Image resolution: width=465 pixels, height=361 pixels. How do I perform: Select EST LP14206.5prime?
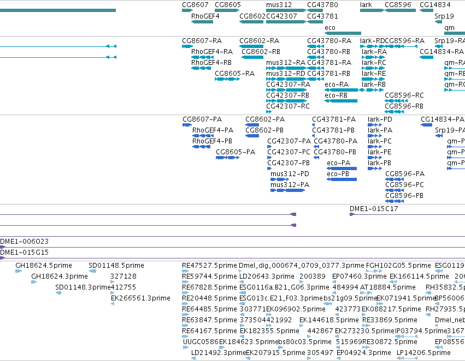tap(423, 353)
